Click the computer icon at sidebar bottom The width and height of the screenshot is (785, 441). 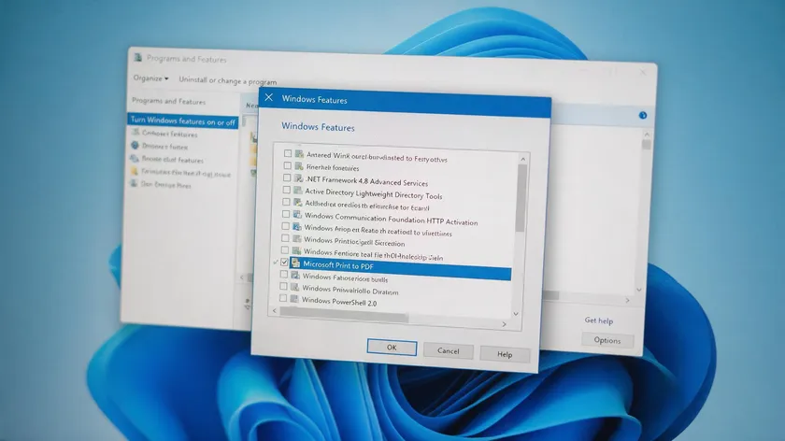pos(134,183)
